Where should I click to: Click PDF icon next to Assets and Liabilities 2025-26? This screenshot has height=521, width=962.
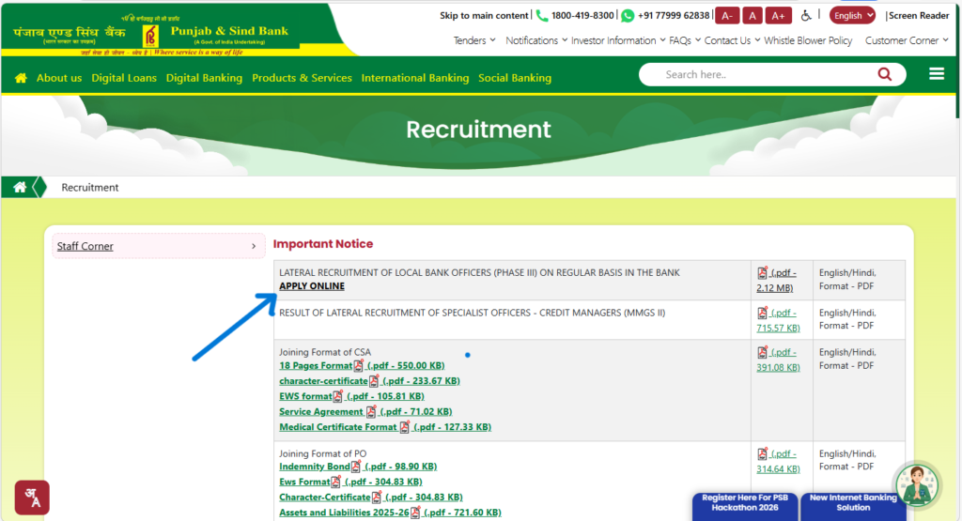click(415, 513)
